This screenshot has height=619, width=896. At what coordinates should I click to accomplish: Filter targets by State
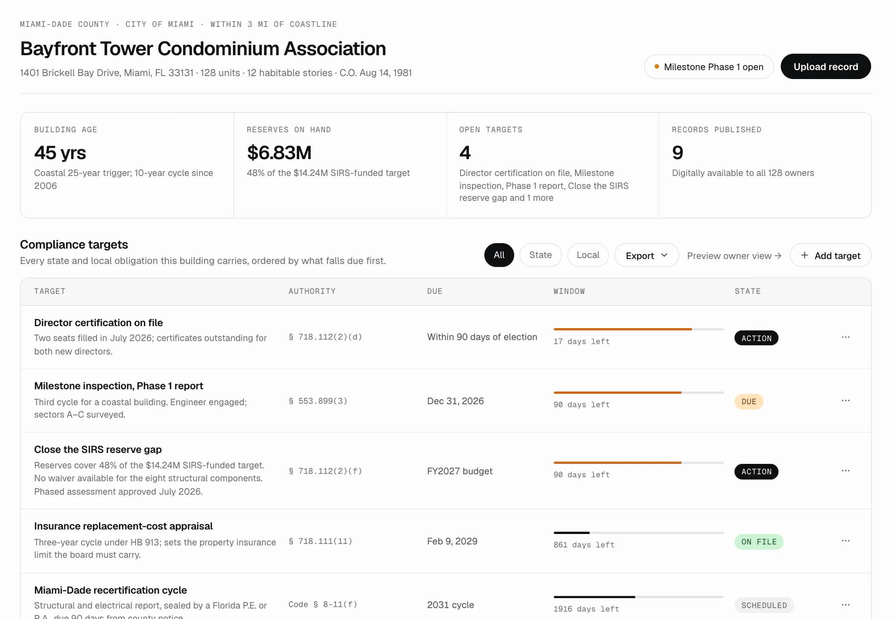[540, 255]
